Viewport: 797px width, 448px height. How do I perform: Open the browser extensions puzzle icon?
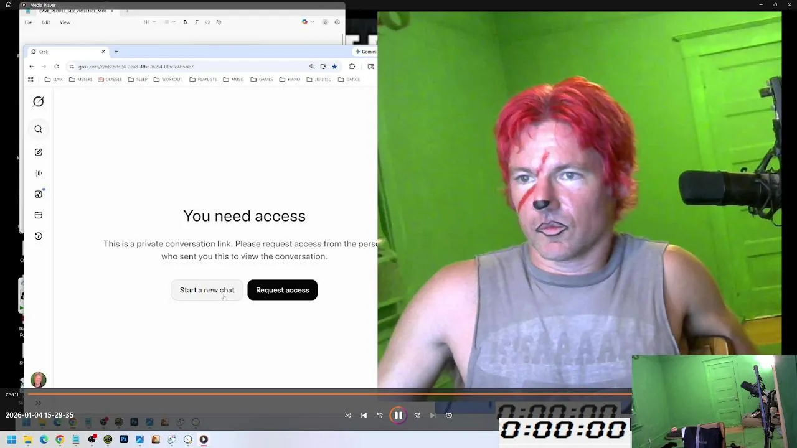(x=352, y=67)
